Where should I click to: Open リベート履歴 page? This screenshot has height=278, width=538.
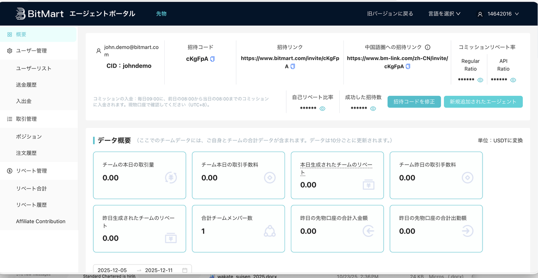tap(32, 205)
